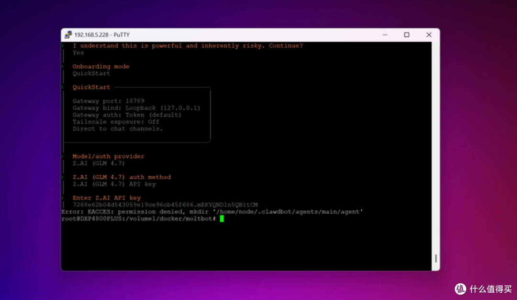The image size is (517, 300).
Task: Click the 'Direct to chat channels.' line
Action: (118, 129)
